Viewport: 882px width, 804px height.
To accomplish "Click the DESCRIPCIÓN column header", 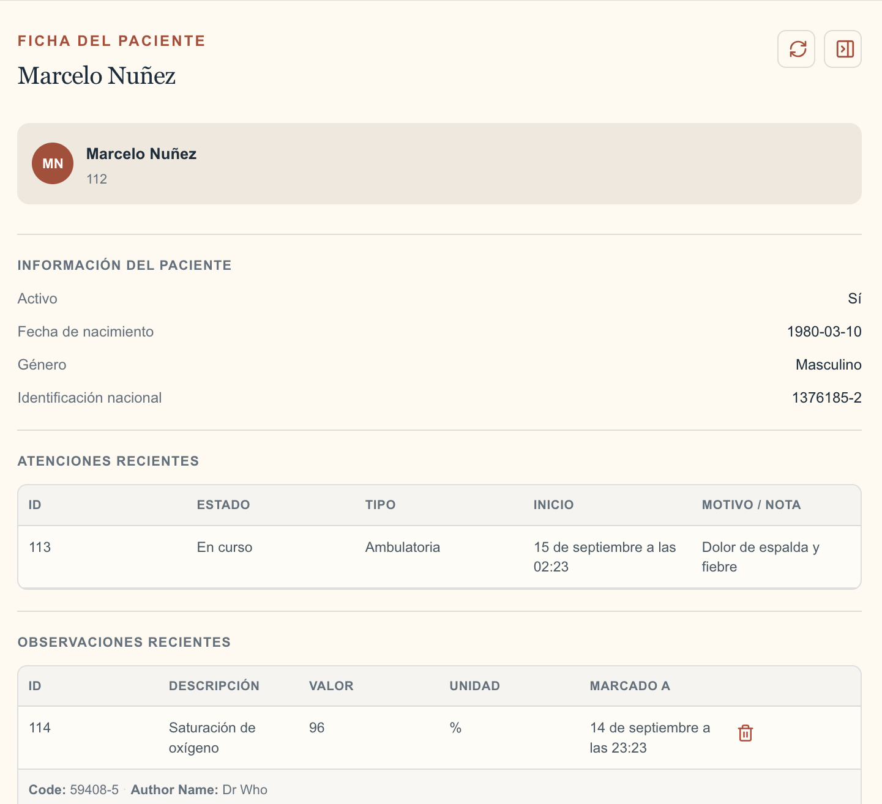I will point(214,686).
